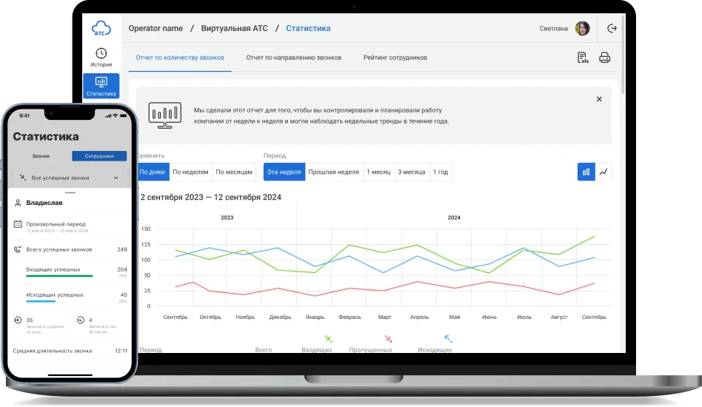
Task: Click incoming-call arrow icon in phone dropdown
Action: [22, 178]
